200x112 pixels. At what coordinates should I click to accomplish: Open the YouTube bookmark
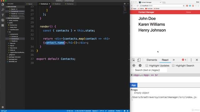[149, 9]
